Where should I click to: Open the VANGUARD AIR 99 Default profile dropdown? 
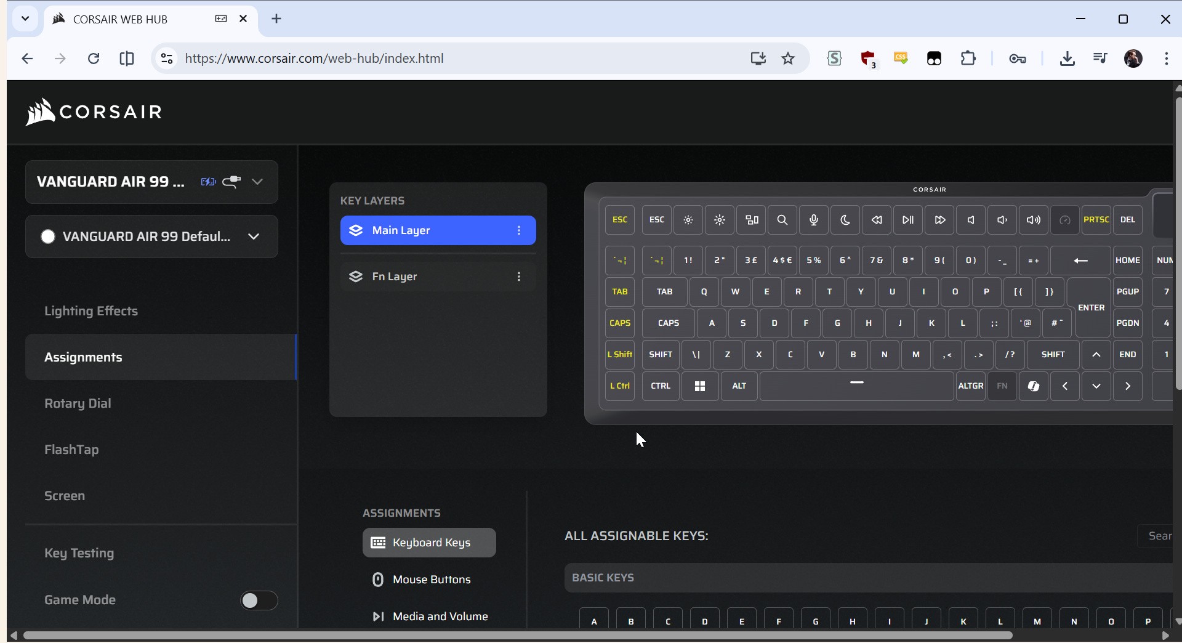(254, 237)
